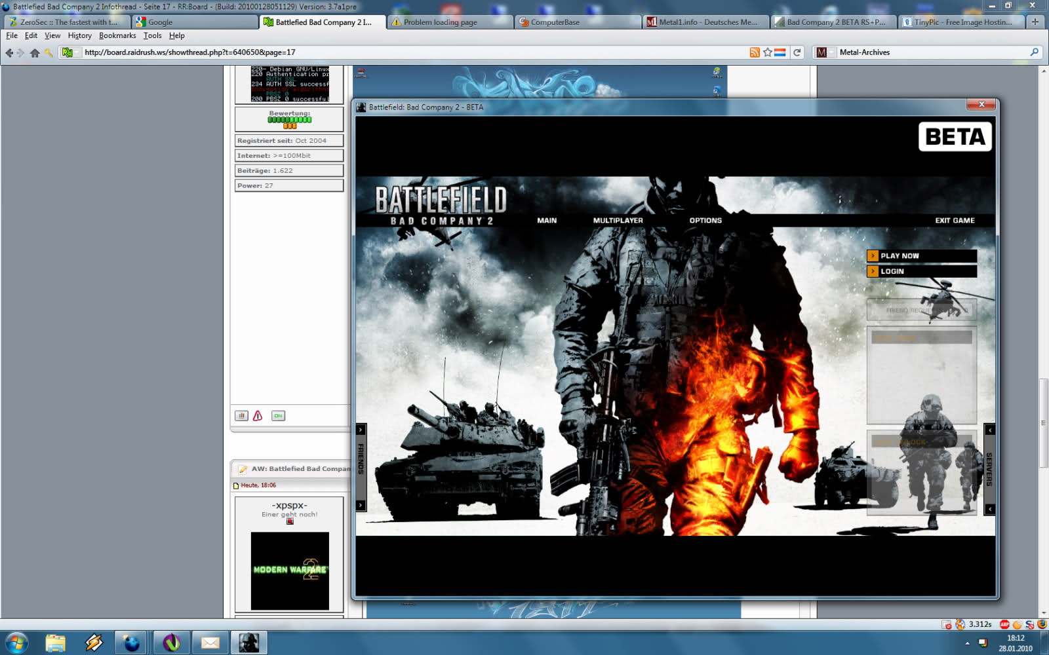Open the View menu
Image resolution: width=1049 pixels, height=655 pixels.
point(52,35)
